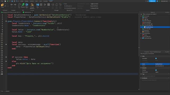
Task: Toggle the Enabled checkbox in Behavior
Action: [156, 70]
